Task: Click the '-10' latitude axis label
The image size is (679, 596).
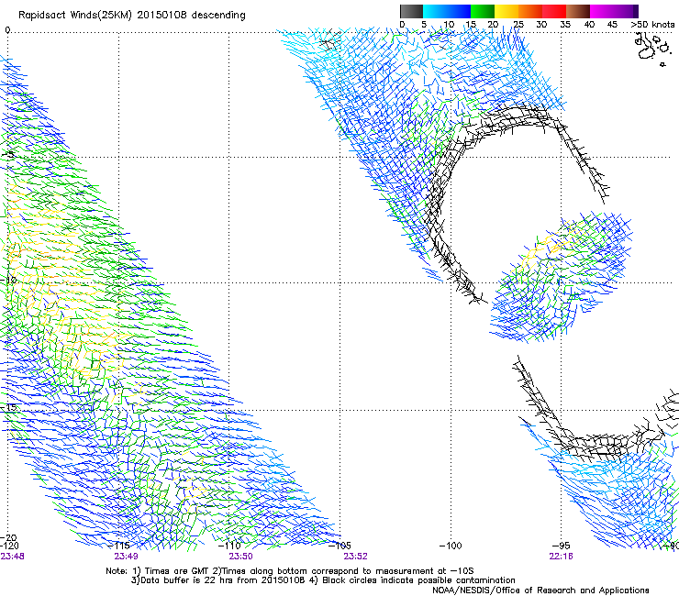Action: [8, 280]
